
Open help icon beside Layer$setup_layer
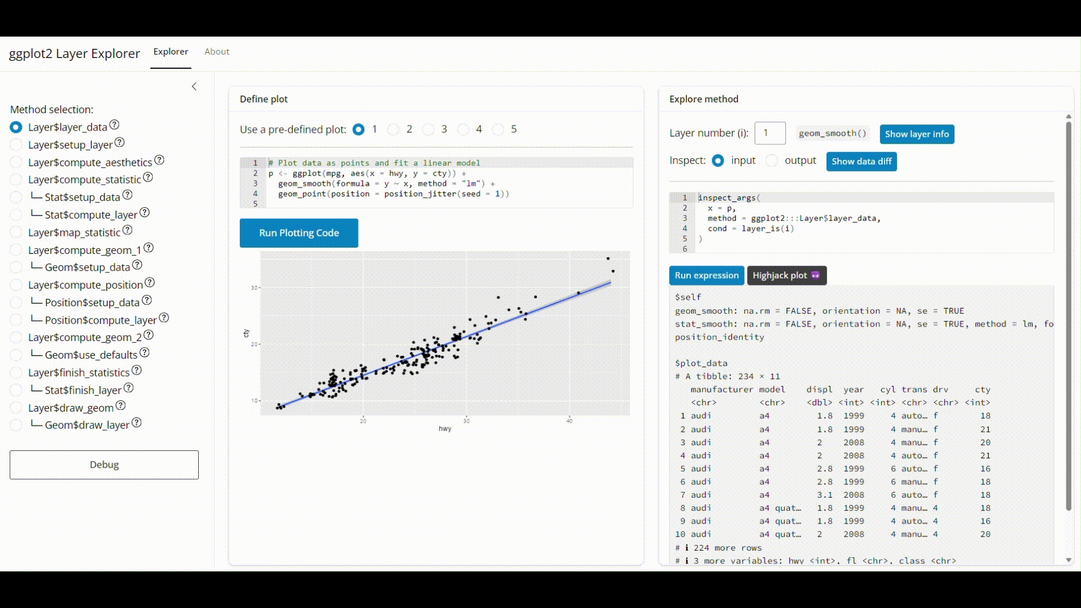click(119, 143)
